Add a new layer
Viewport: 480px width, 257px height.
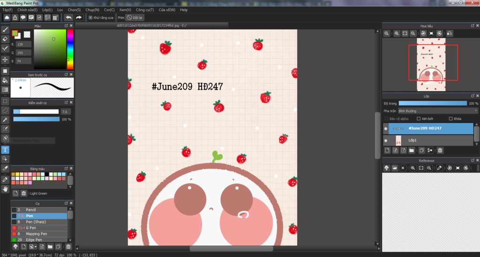pos(387,150)
